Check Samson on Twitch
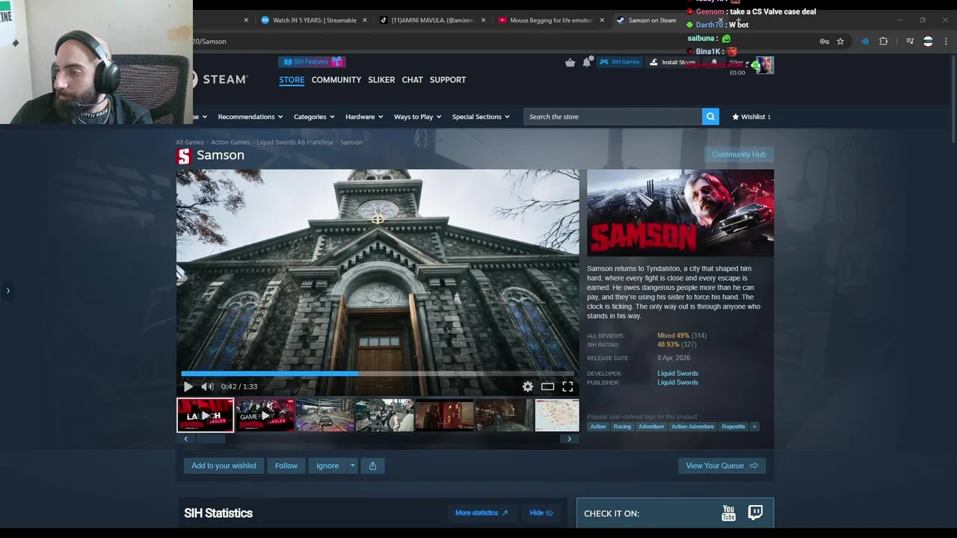The image size is (957, 538). 755,513
